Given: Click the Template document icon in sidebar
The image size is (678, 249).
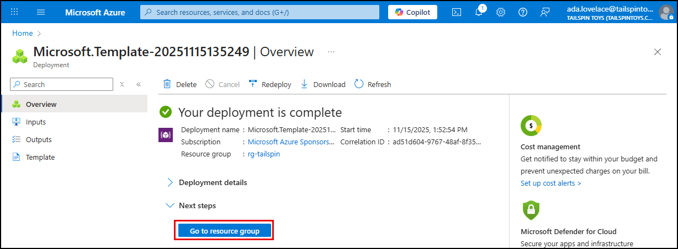Looking at the screenshot, I should coord(16,157).
